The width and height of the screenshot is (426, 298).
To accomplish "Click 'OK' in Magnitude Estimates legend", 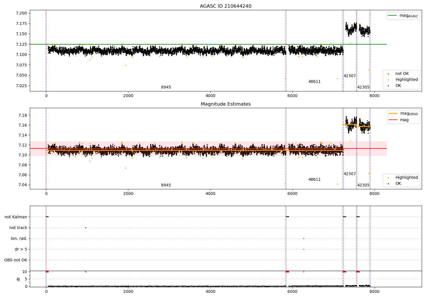I will point(398,184).
